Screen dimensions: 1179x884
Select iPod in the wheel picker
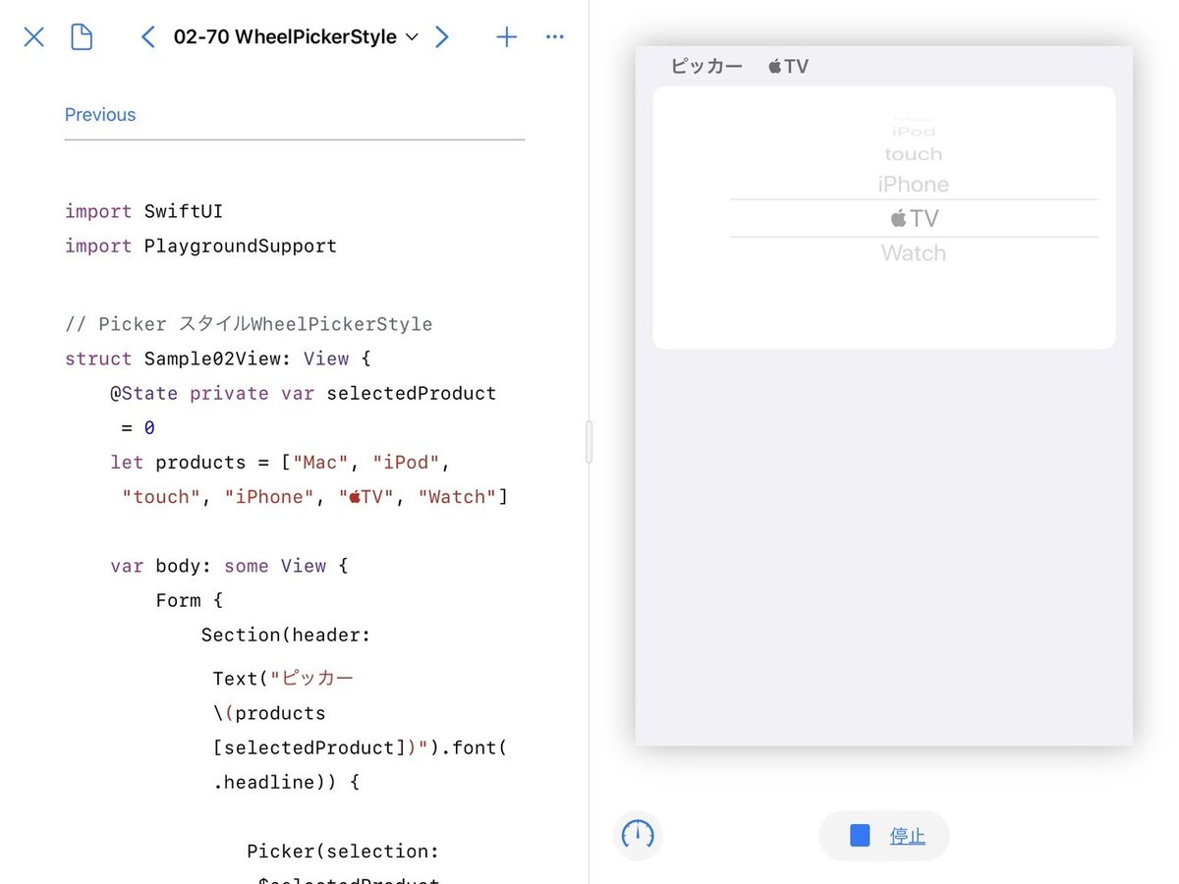(x=914, y=131)
